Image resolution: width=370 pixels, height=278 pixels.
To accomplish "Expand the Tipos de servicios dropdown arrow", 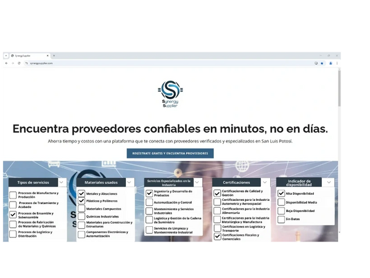I will point(61,182).
